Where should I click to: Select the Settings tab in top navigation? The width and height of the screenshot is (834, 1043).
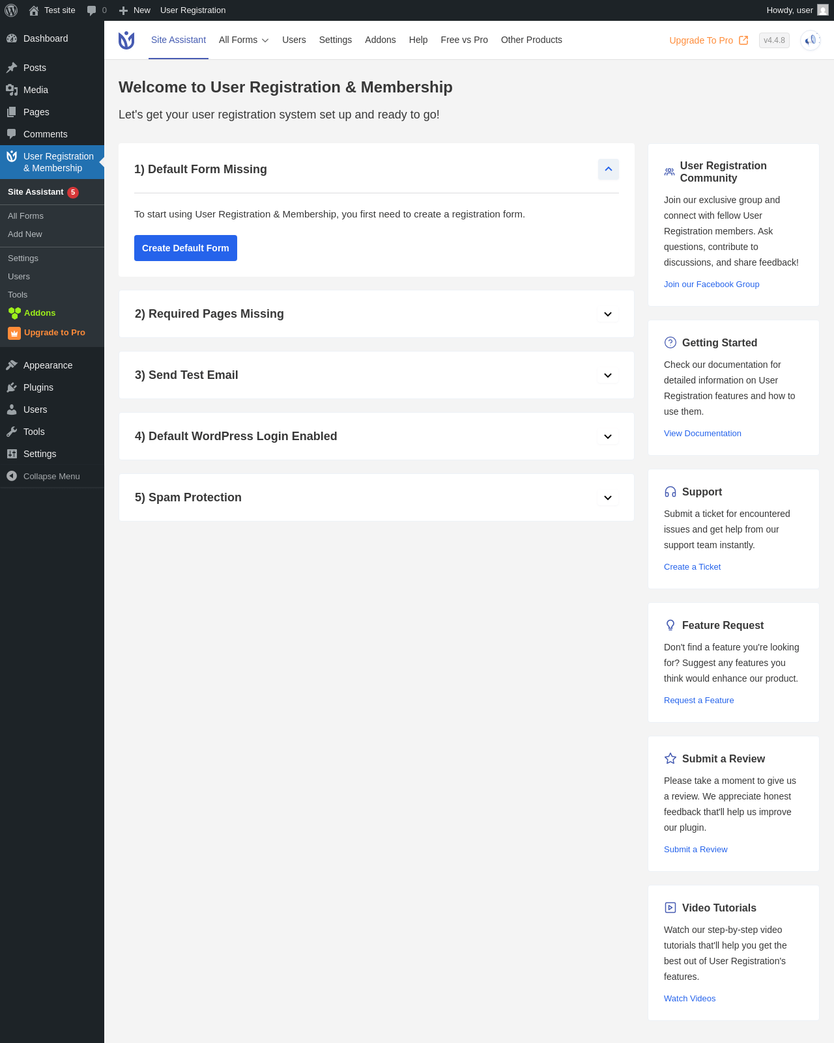point(336,40)
